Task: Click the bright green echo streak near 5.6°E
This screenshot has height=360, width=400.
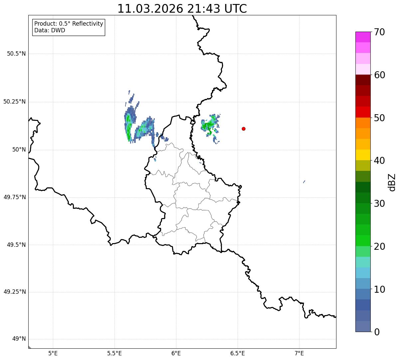Action: click(128, 128)
